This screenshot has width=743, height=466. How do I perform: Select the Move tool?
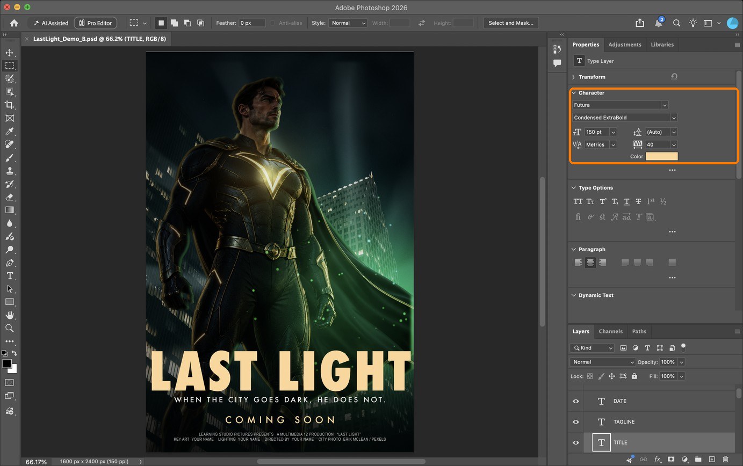10,53
